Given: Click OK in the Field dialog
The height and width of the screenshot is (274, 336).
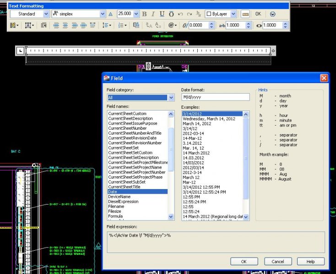Looking at the screenshot, I should click(244, 262).
